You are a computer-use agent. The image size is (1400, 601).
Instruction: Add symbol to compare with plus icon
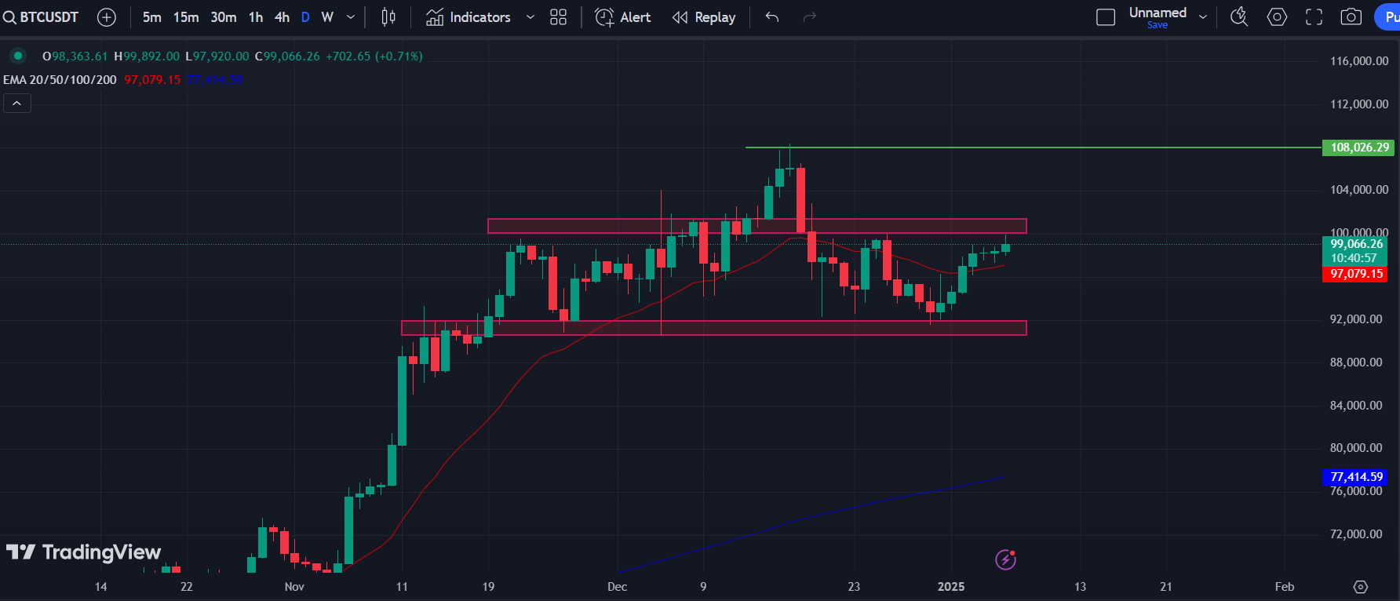(107, 17)
